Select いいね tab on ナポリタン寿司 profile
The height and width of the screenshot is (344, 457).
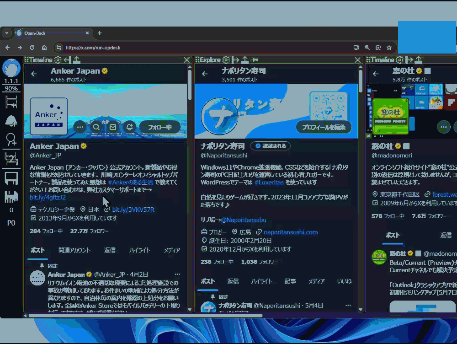point(344,281)
